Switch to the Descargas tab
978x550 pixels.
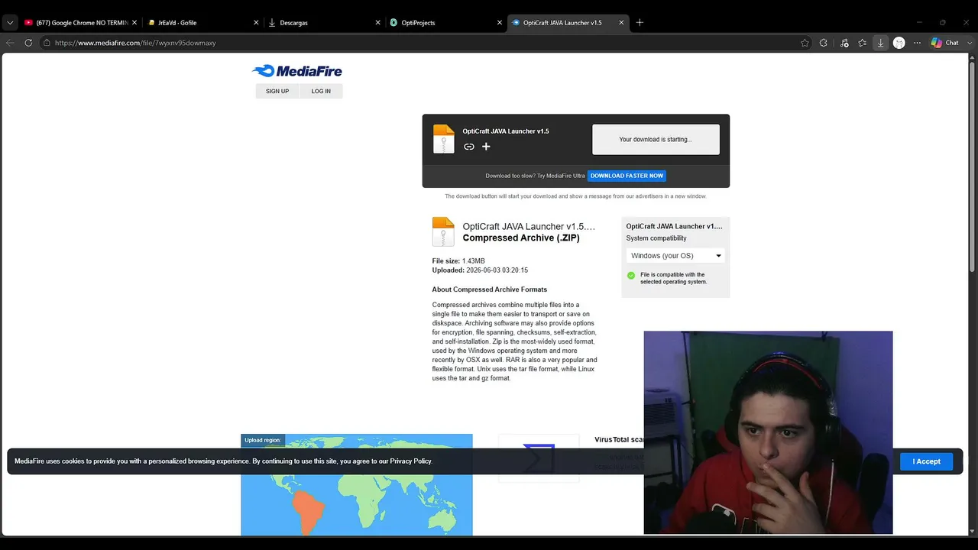click(x=324, y=23)
